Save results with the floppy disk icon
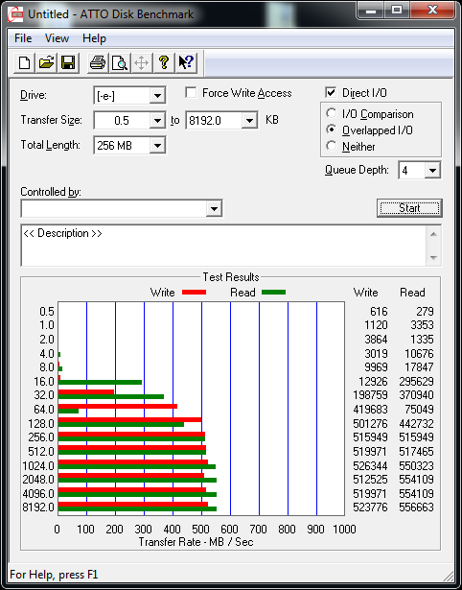 coord(68,62)
